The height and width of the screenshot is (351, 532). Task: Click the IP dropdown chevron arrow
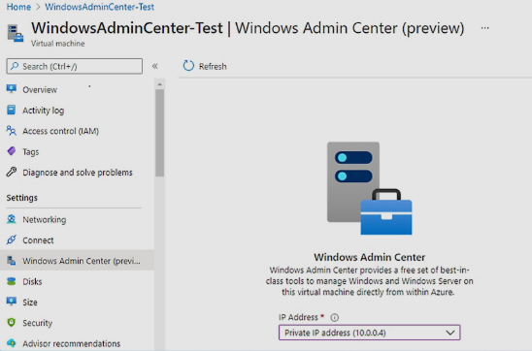tap(450, 333)
